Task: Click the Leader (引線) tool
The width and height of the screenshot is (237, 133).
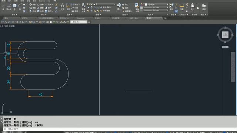Action: coord(75,8)
